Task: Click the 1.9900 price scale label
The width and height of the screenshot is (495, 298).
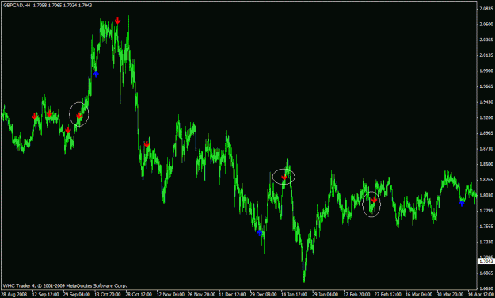Action: (486, 71)
